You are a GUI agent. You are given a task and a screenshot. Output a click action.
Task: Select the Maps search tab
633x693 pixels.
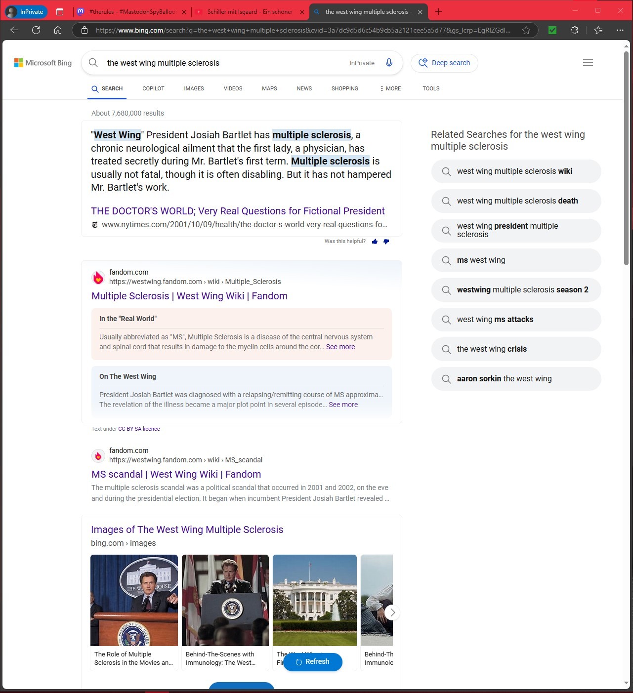click(269, 88)
